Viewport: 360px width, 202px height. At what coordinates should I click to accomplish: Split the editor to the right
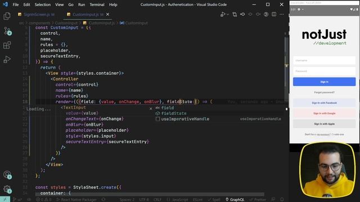(274, 15)
